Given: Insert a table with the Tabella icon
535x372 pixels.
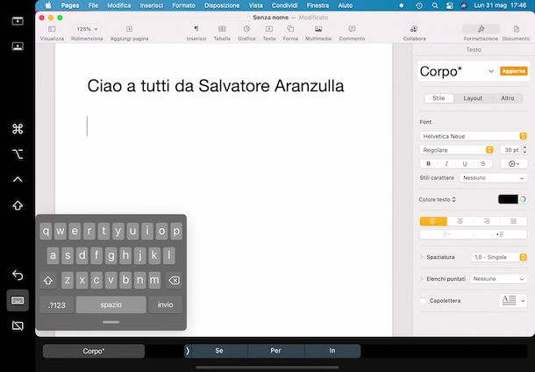Looking at the screenshot, I should pyautogui.click(x=222, y=29).
